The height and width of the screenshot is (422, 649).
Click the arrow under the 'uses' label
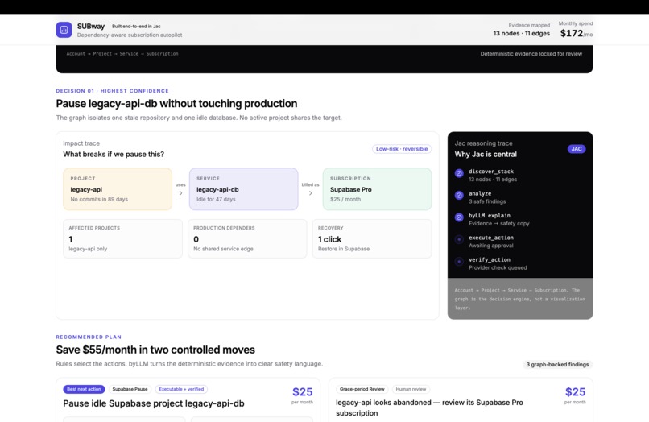tap(180, 193)
